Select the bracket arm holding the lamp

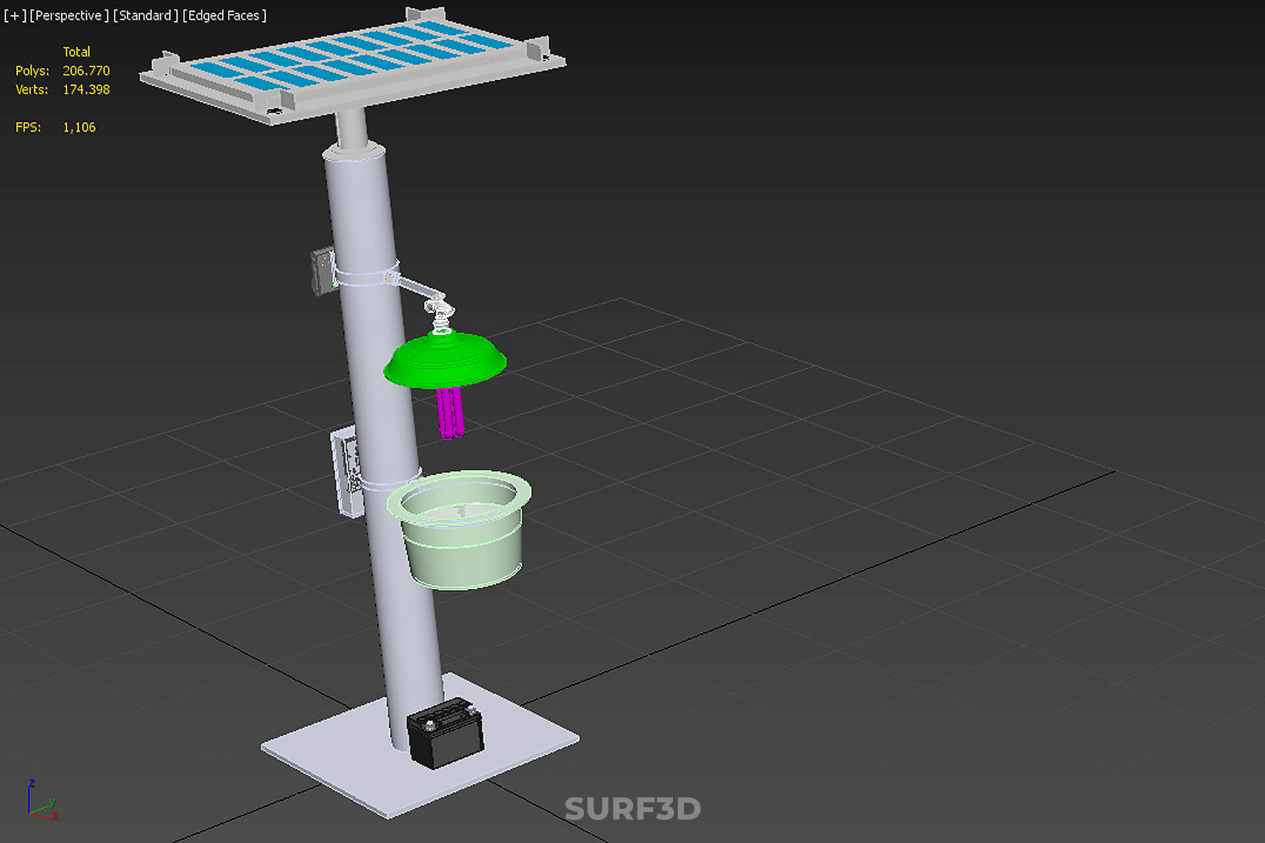click(419, 288)
